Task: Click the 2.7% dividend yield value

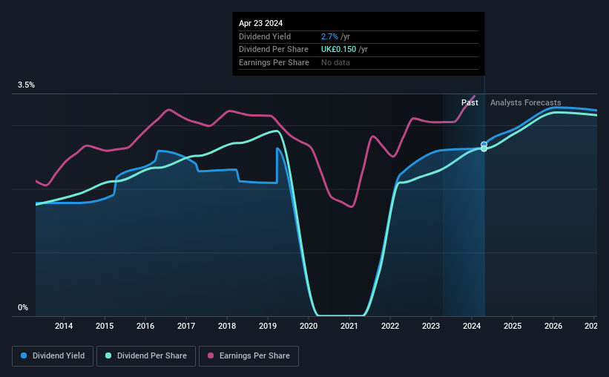Action: coord(329,36)
